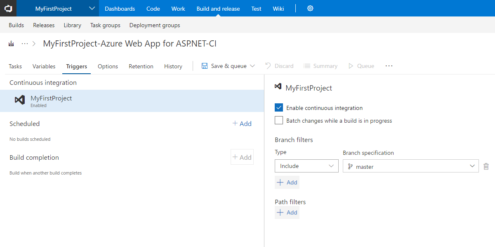The image size is (495, 247).
Task: Open the more actions ellipsis in toolbar
Action: (x=389, y=66)
